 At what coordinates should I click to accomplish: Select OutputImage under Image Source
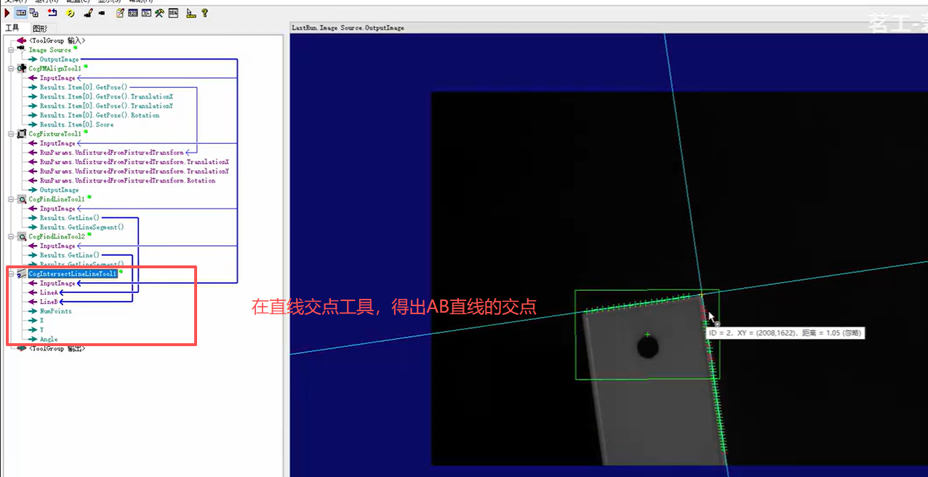(x=59, y=60)
